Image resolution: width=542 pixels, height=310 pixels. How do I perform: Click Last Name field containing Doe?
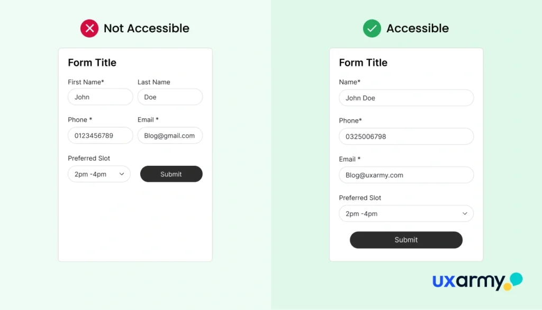pyautogui.click(x=170, y=97)
